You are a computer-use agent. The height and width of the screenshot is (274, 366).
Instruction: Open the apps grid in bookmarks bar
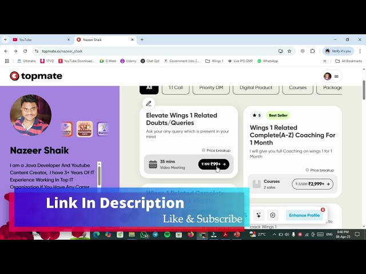point(7,61)
